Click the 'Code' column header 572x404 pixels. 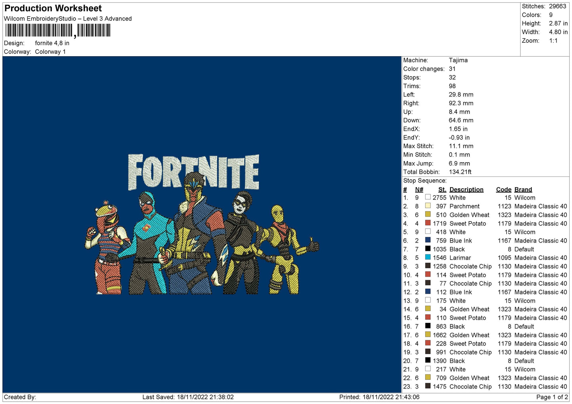(x=504, y=190)
